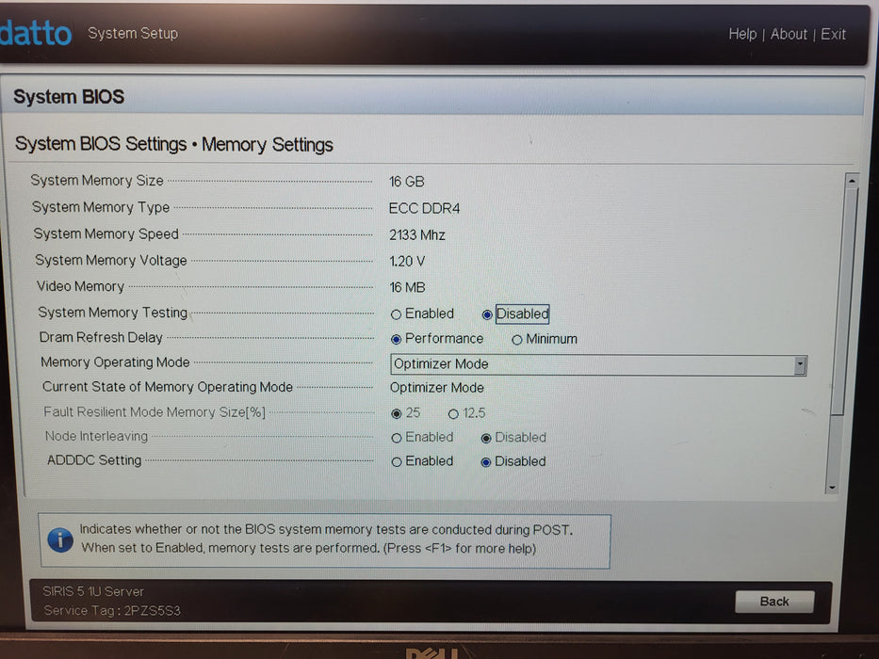Click the Service Tag 2PZS5S3 text
Viewport: 879px width, 659px height.
(x=112, y=610)
